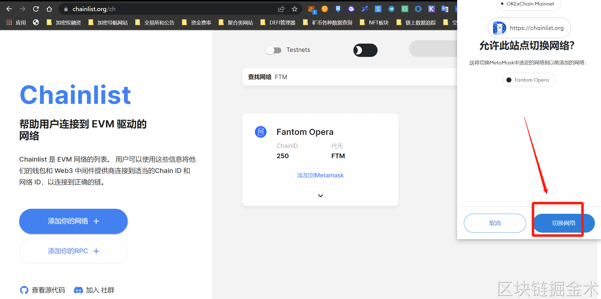Click the Fantom Opera card title
The image size is (601, 299).
305,132
